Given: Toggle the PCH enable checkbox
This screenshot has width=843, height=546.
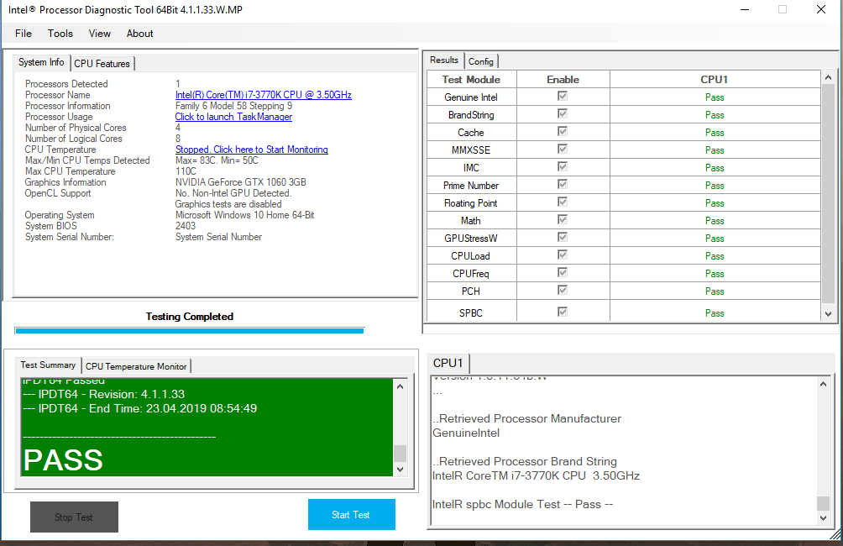Looking at the screenshot, I should click(563, 290).
